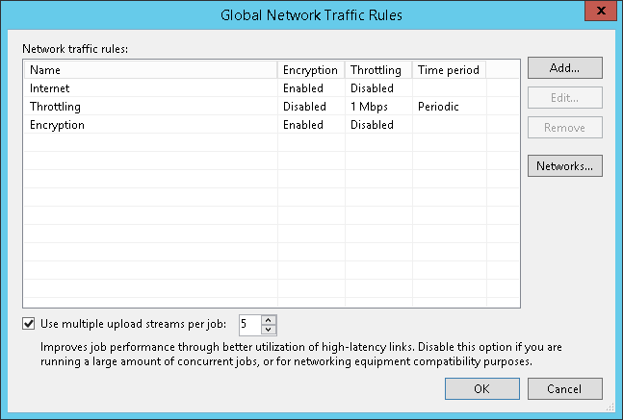Decrease upload streams count with down arrow
The width and height of the screenshot is (623, 420).
coord(269,329)
